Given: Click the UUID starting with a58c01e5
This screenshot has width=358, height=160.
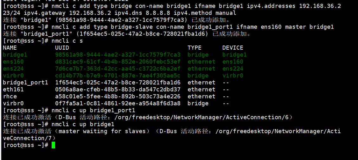Looking at the screenshot, I should tap(118, 96).
